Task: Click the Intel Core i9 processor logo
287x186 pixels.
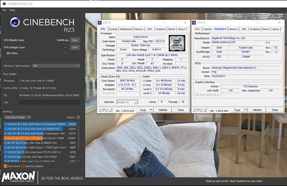Action: pyautogui.click(x=177, y=43)
